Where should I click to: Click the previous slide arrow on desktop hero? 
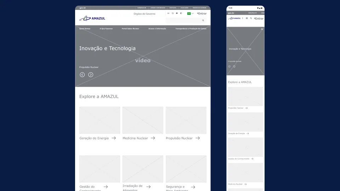coord(82,75)
